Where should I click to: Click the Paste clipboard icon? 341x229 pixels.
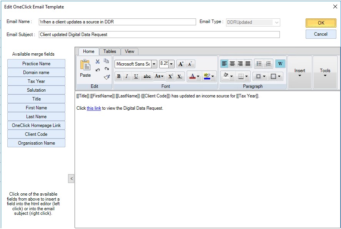(x=85, y=65)
